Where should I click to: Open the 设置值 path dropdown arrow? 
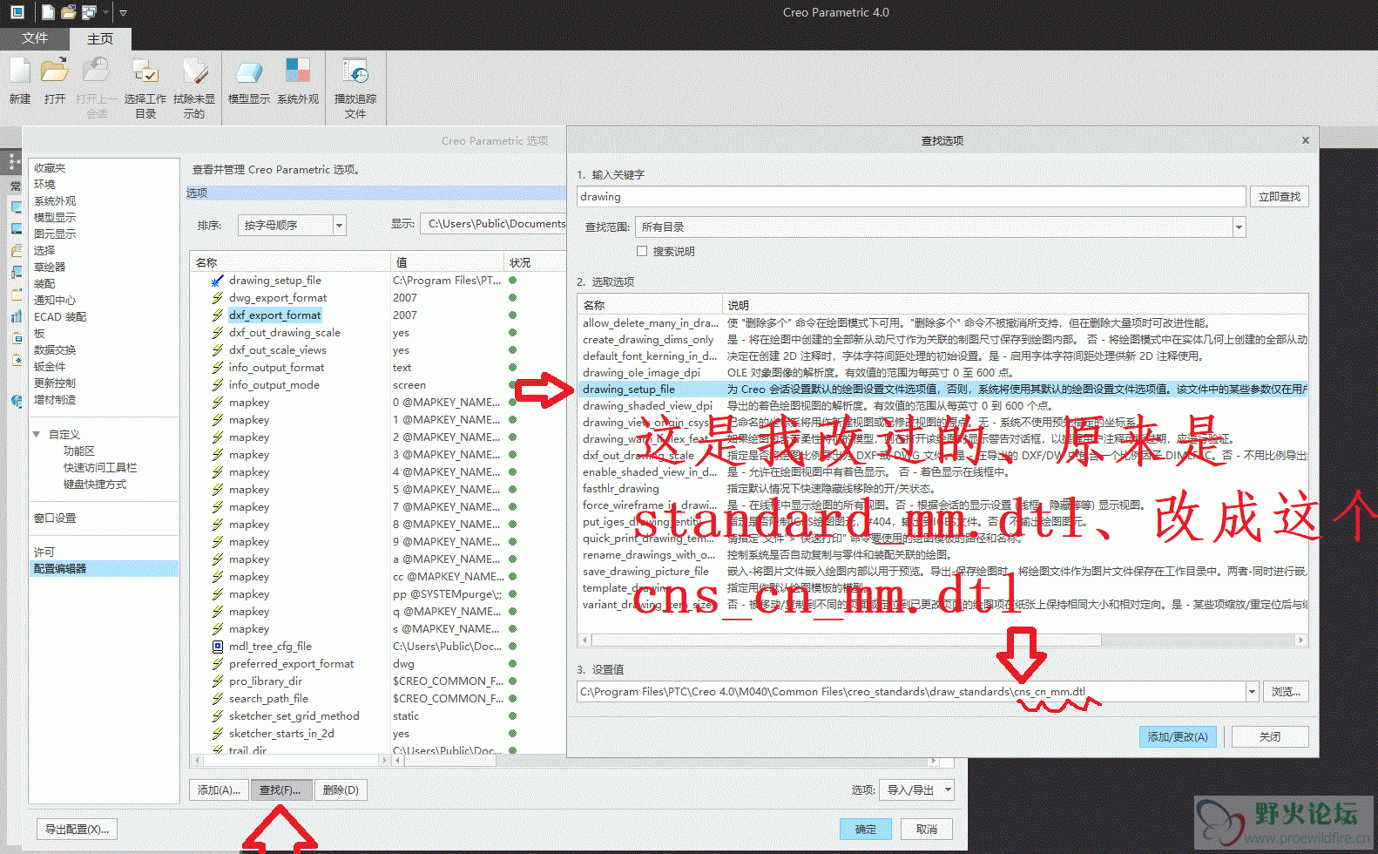click(x=1252, y=692)
